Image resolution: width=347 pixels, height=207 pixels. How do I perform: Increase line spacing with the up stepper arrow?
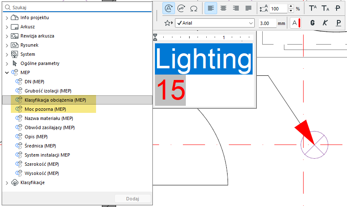point(291,6)
